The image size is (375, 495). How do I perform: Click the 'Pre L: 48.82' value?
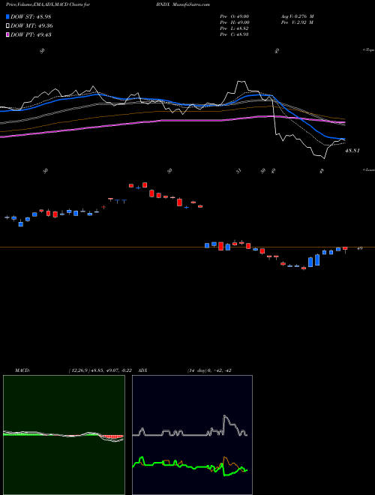click(235, 28)
